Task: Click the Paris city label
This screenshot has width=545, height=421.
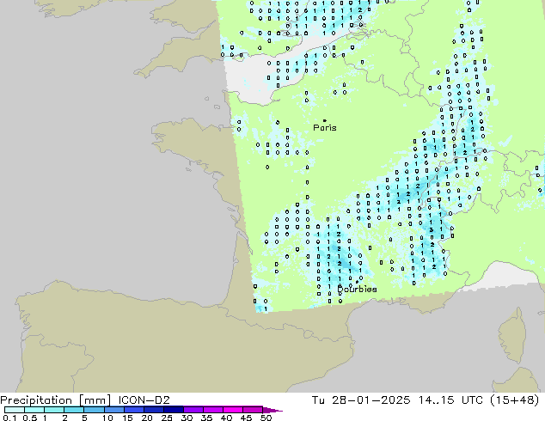Action: [325, 128]
